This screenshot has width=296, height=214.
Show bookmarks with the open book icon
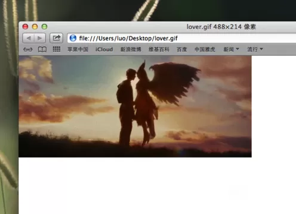[x=42, y=49]
